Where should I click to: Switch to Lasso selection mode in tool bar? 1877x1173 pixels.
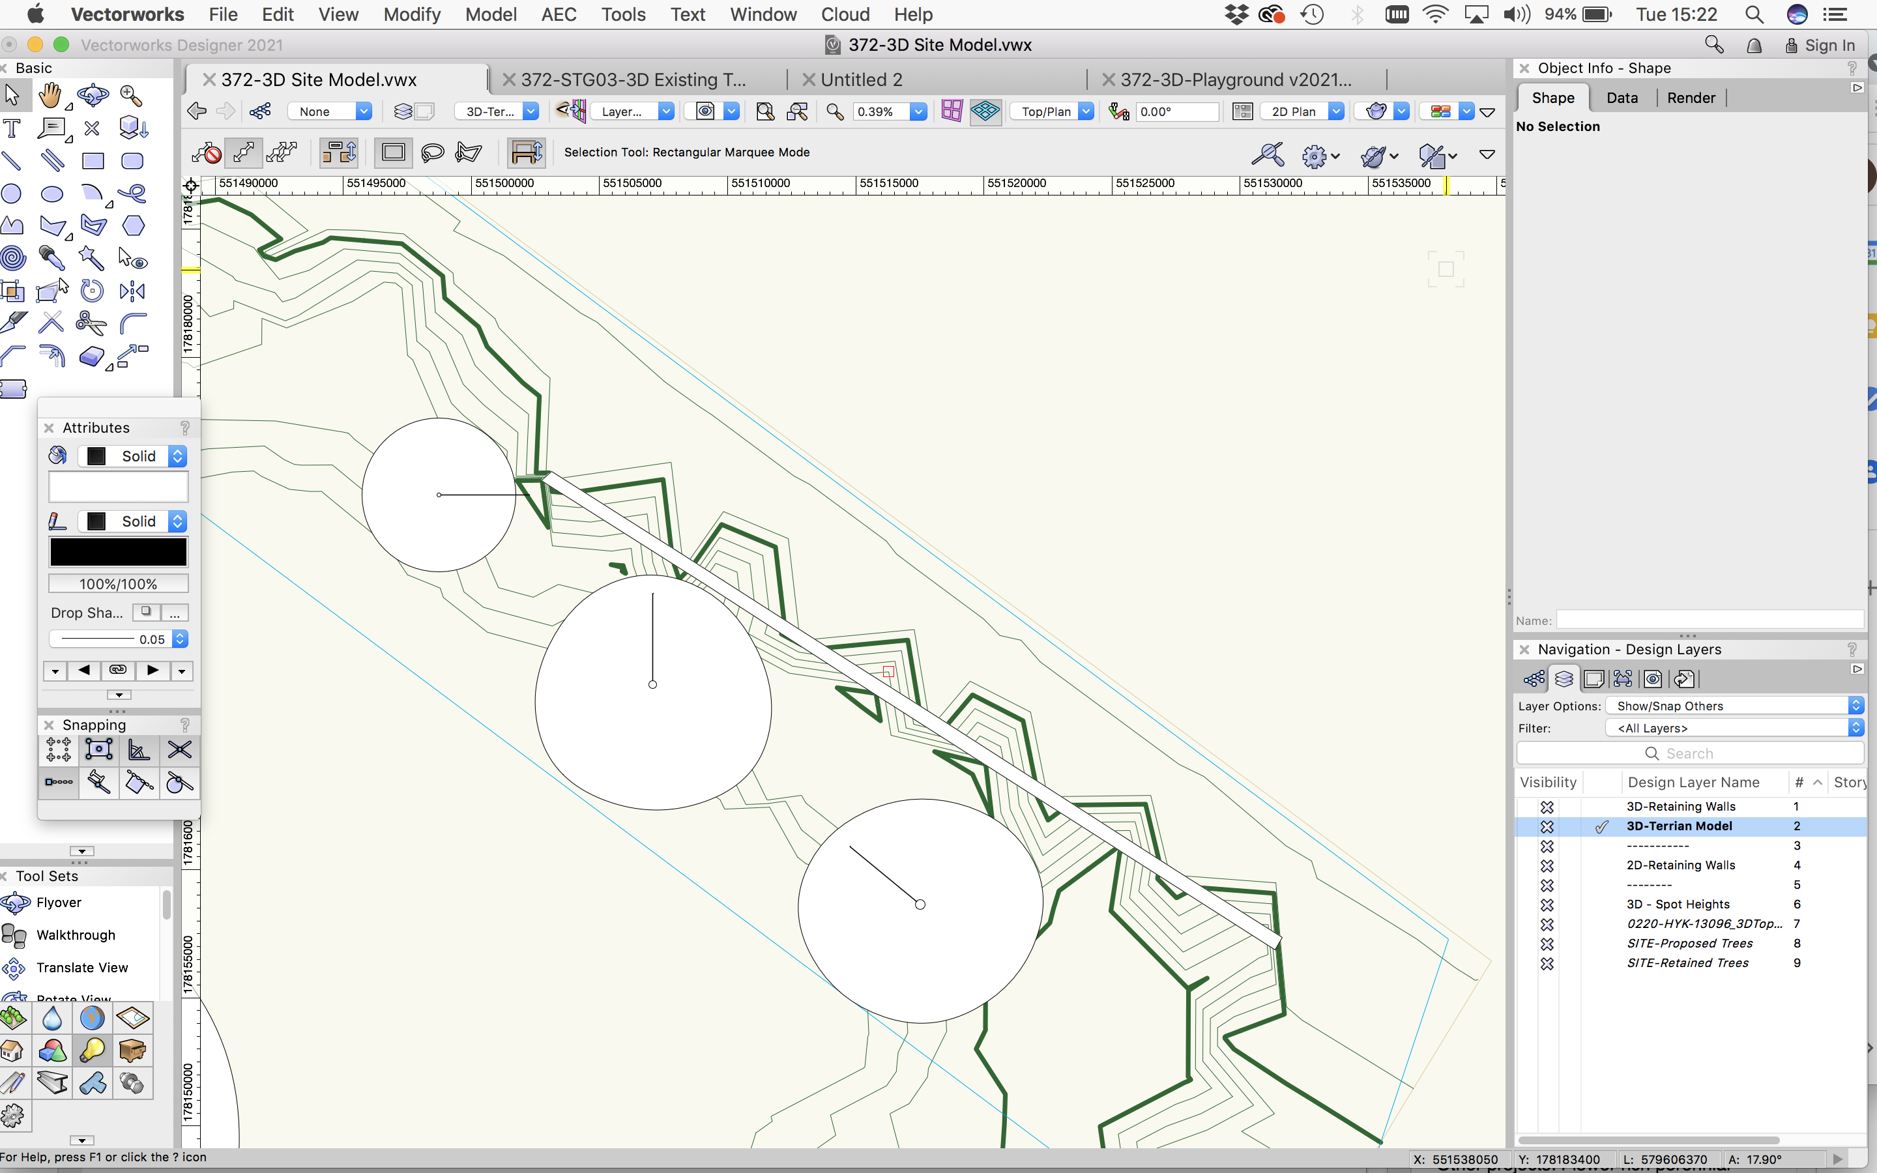(432, 152)
